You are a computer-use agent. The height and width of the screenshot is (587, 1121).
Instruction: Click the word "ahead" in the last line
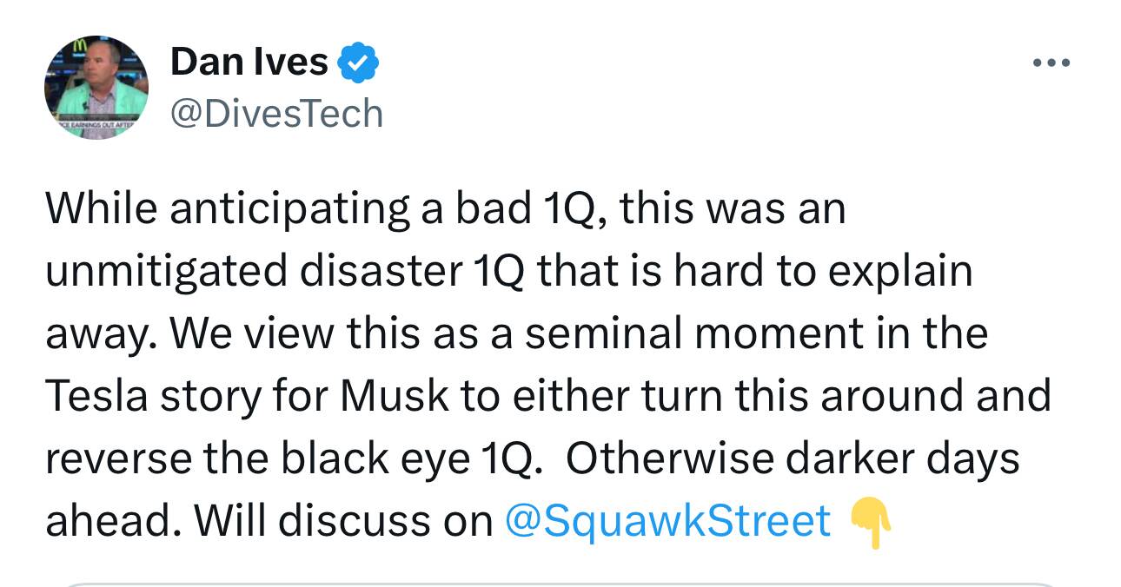107,521
